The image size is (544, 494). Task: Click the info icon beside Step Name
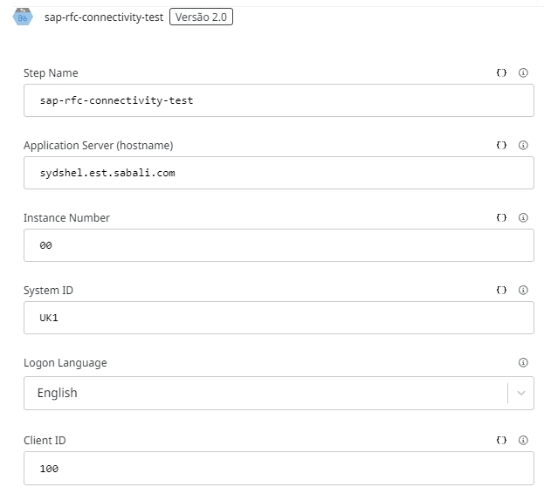pyautogui.click(x=523, y=73)
